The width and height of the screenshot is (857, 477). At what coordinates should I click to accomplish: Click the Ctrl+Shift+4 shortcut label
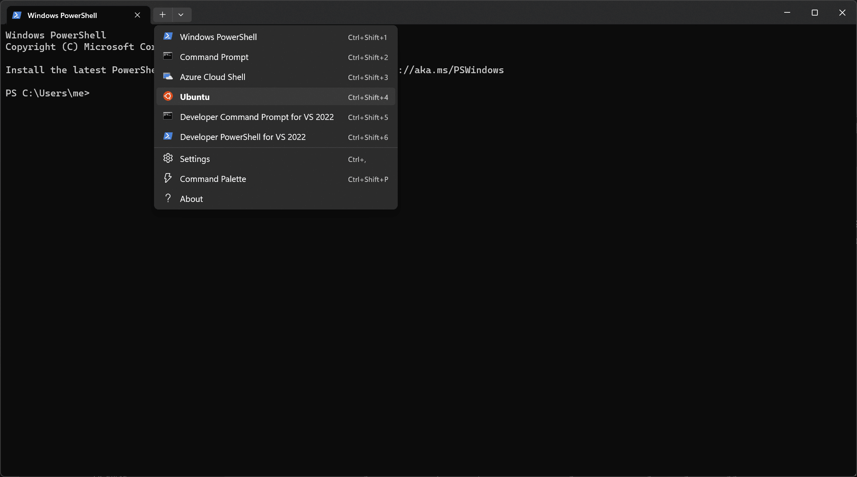[x=368, y=98]
